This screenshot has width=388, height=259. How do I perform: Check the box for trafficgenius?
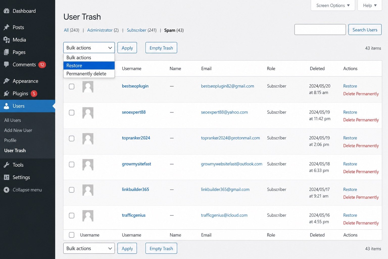click(x=72, y=215)
